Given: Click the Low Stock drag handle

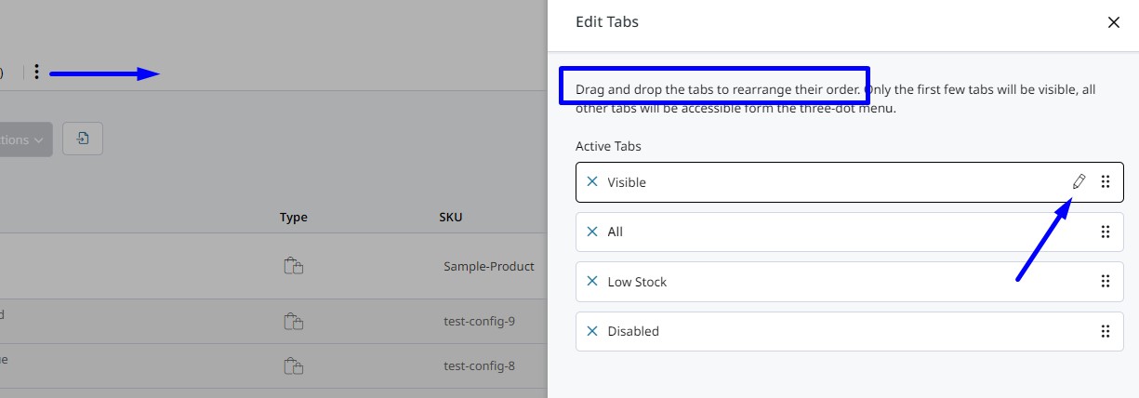Looking at the screenshot, I should click(x=1106, y=282).
